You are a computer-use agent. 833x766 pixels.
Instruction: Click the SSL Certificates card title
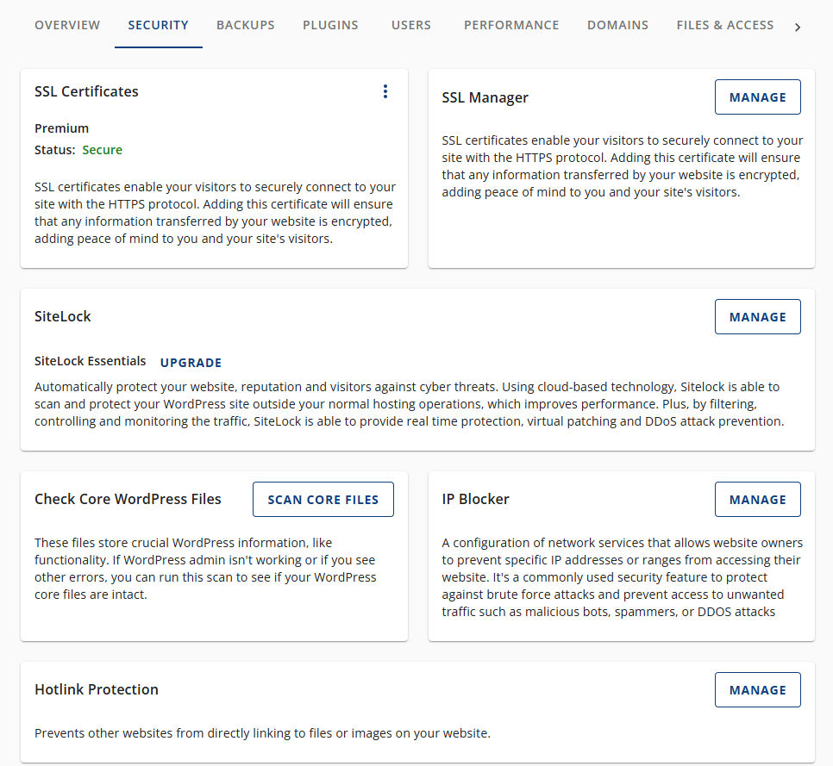coord(86,91)
